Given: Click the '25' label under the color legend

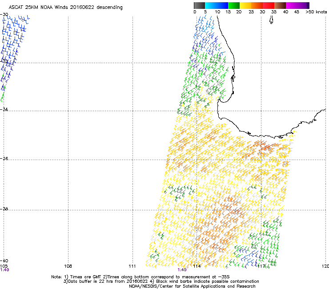Looking at the screenshot, I should click(251, 12).
